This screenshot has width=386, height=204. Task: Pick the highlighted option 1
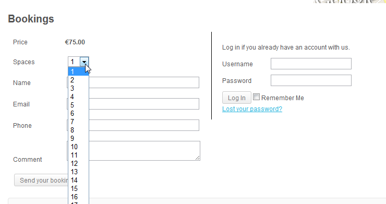tap(78, 71)
